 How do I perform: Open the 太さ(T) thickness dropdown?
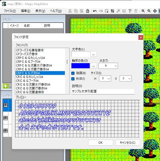click(108, 66)
